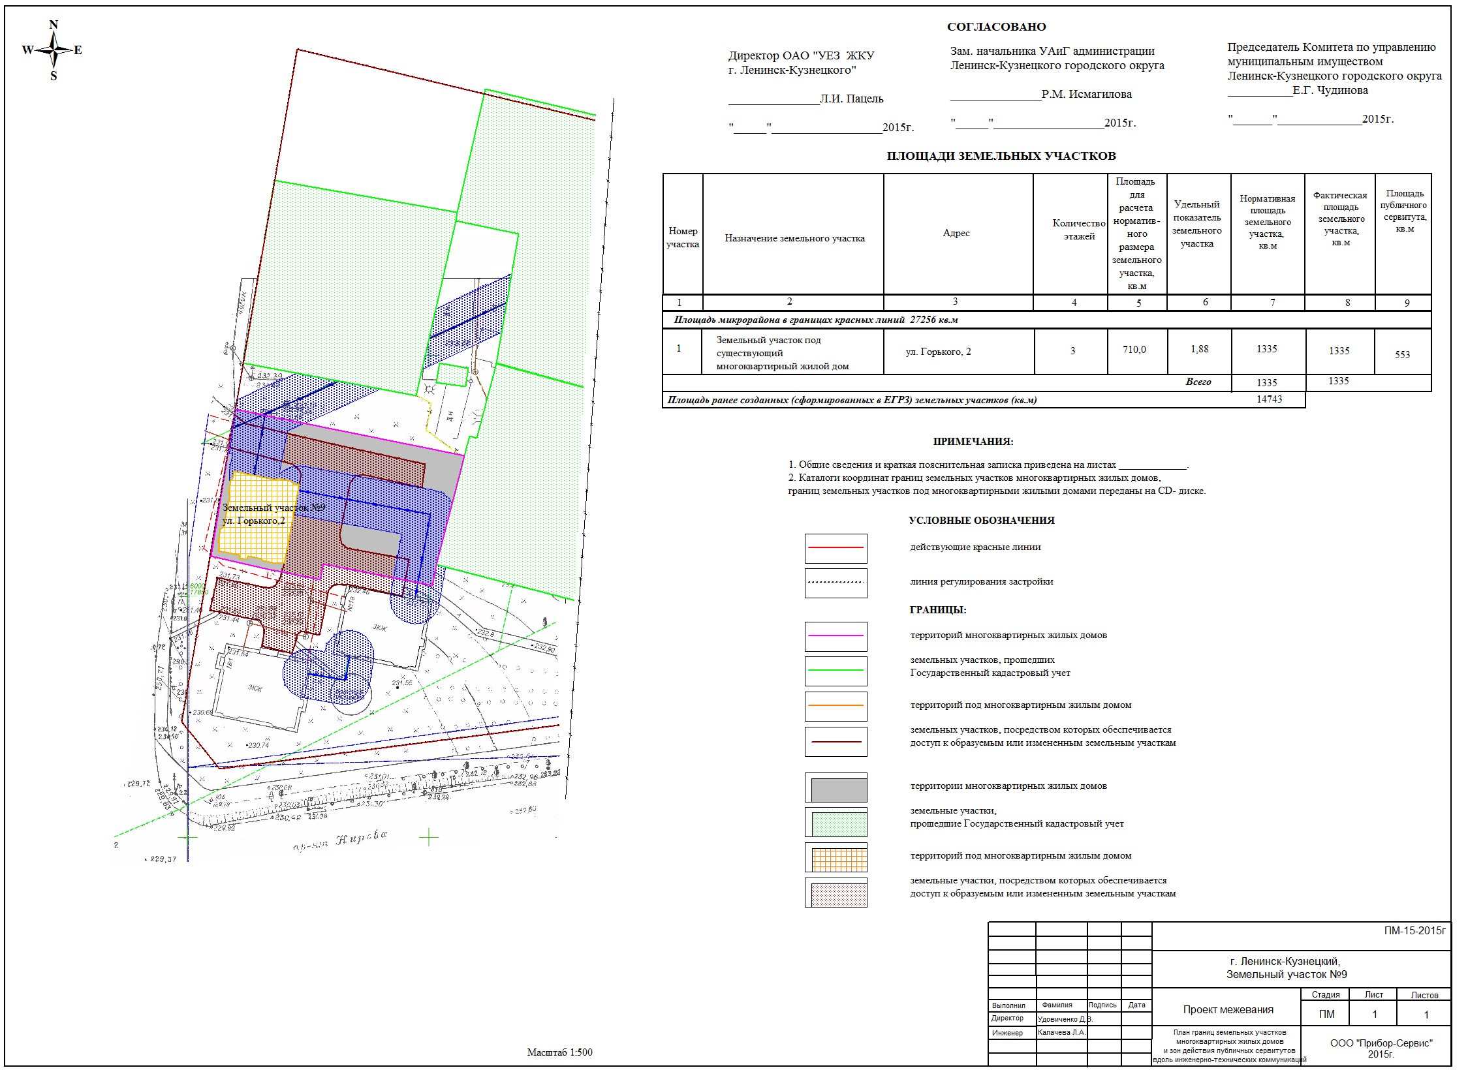Select the green dotted fill legend swatch
The width and height of the screenshot is (1468, 1085).
(839, 824)
